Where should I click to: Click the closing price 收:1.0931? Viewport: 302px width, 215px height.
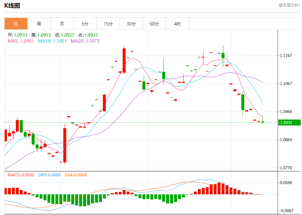[88, 35]
